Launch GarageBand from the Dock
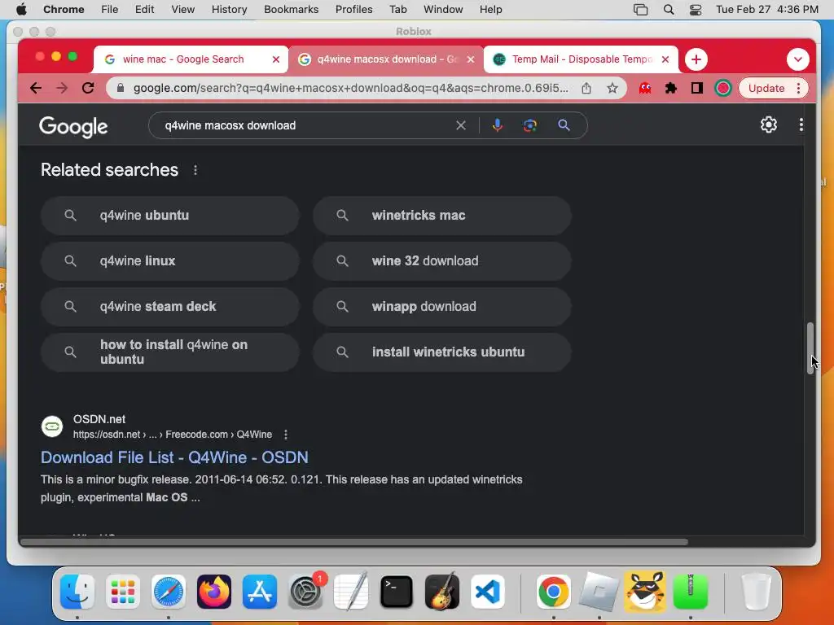Image resolution: width=834 pixels, height=625 pixels. [x=442, y=592]
